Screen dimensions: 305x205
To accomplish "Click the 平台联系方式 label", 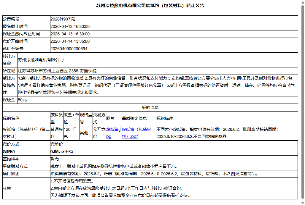I will [15, 166].
